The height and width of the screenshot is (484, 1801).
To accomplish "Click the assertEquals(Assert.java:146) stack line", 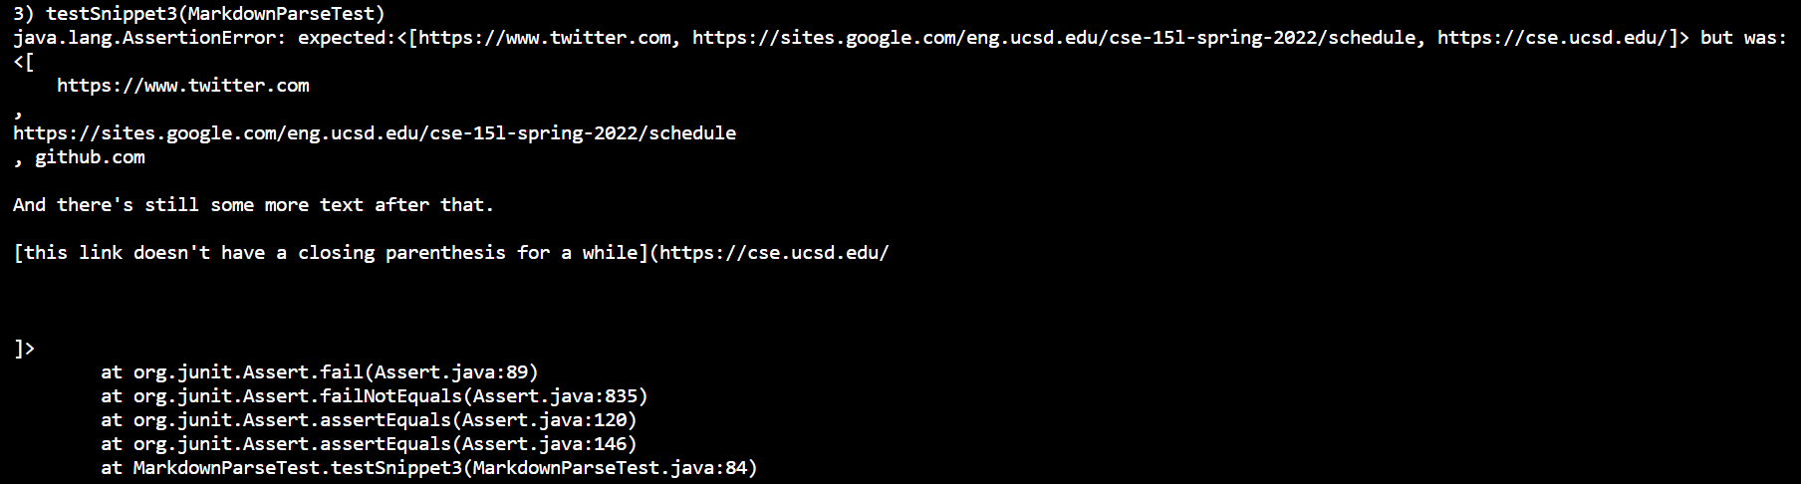I will coord(369,444).
